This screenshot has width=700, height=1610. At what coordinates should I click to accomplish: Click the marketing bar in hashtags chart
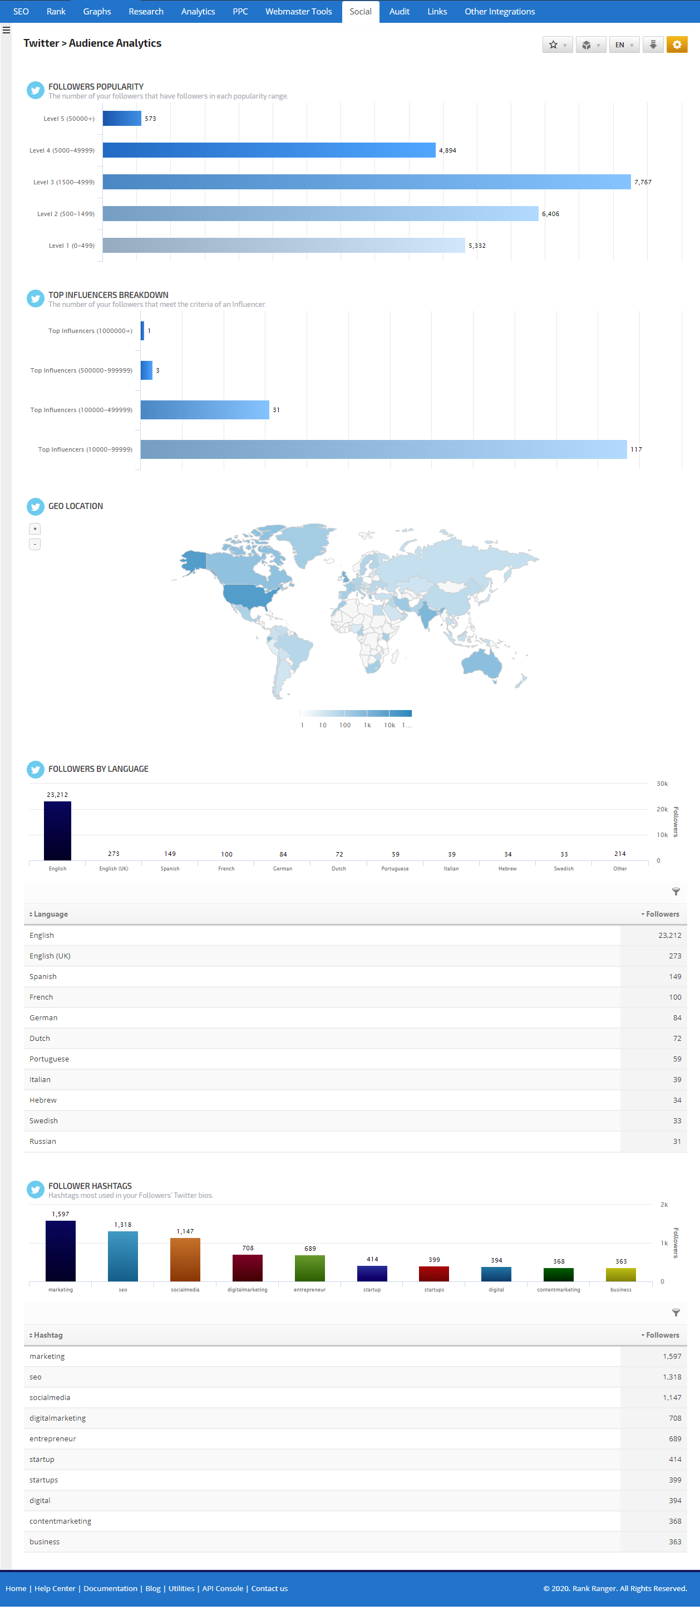tap(61, 1251)
